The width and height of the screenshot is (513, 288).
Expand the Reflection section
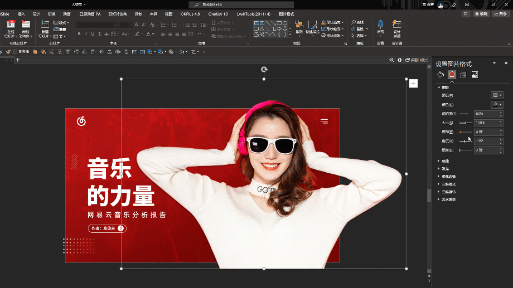click(x=444, y=161)
